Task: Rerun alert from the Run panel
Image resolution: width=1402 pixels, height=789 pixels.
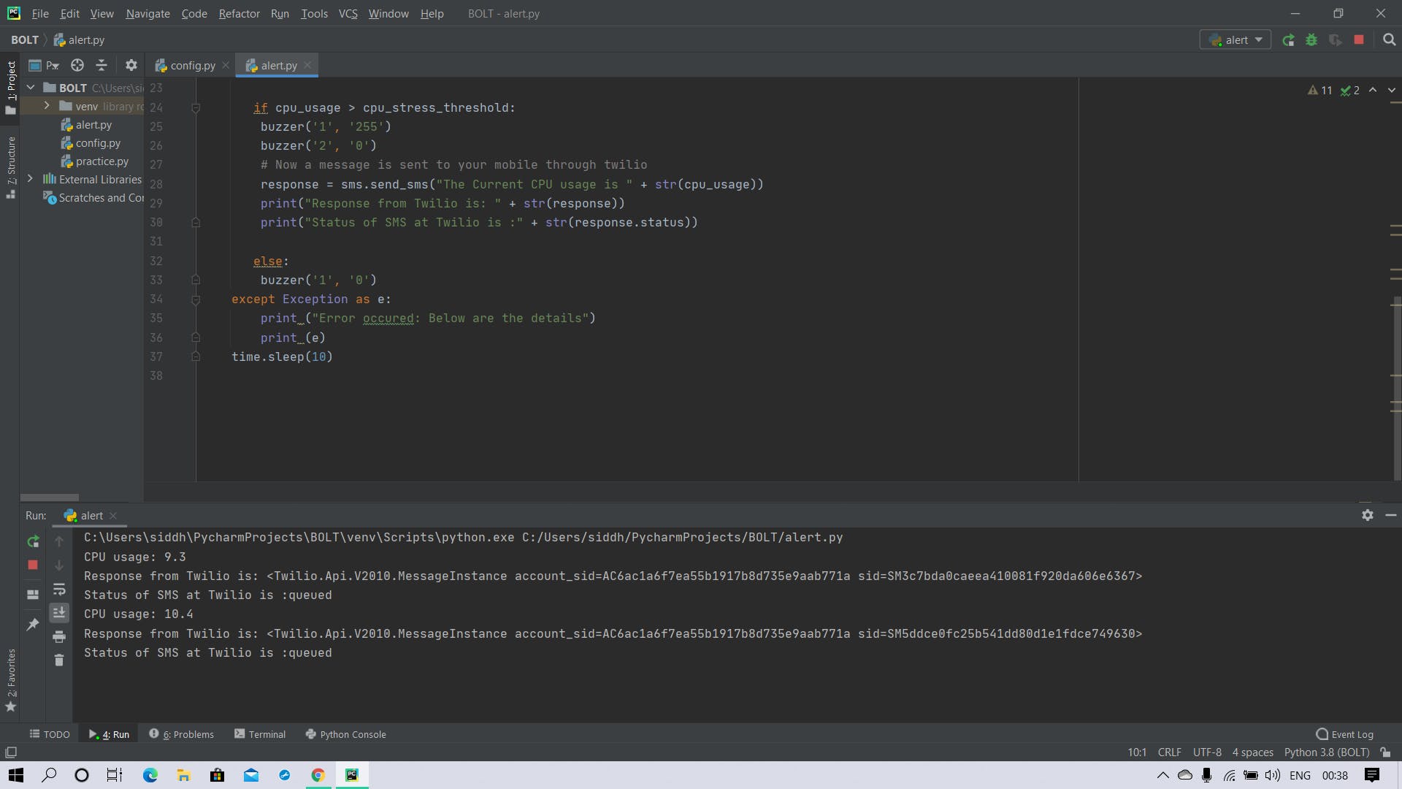Action: click(33, 541)
